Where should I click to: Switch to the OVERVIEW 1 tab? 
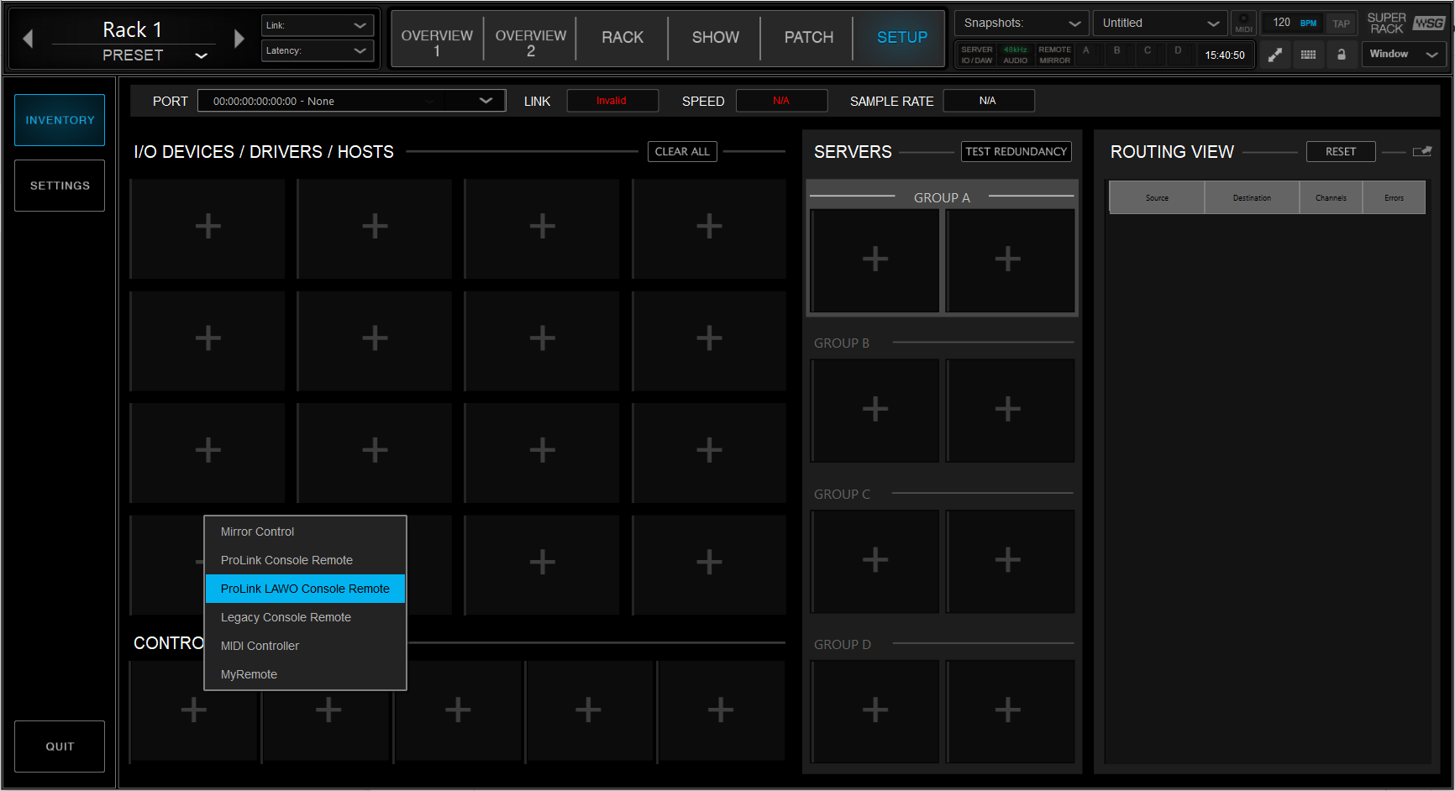point(437,39)
